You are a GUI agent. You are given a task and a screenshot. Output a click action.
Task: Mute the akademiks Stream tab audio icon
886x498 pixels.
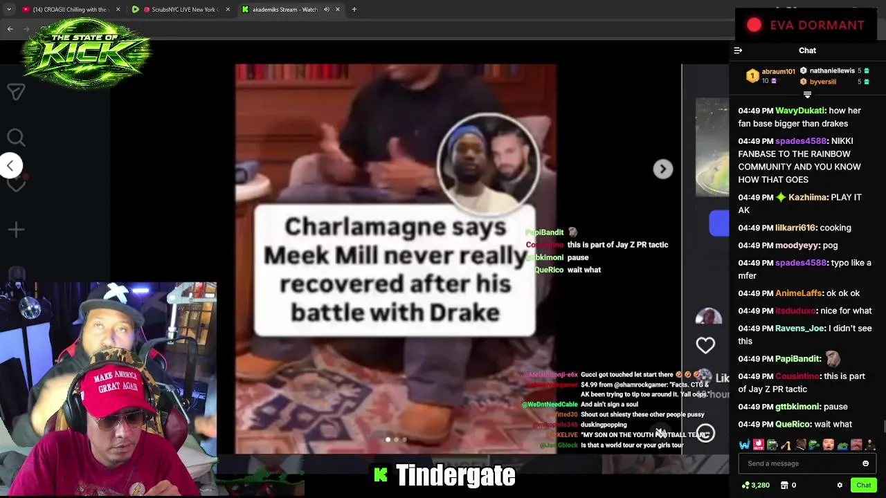tap(326, 10)
